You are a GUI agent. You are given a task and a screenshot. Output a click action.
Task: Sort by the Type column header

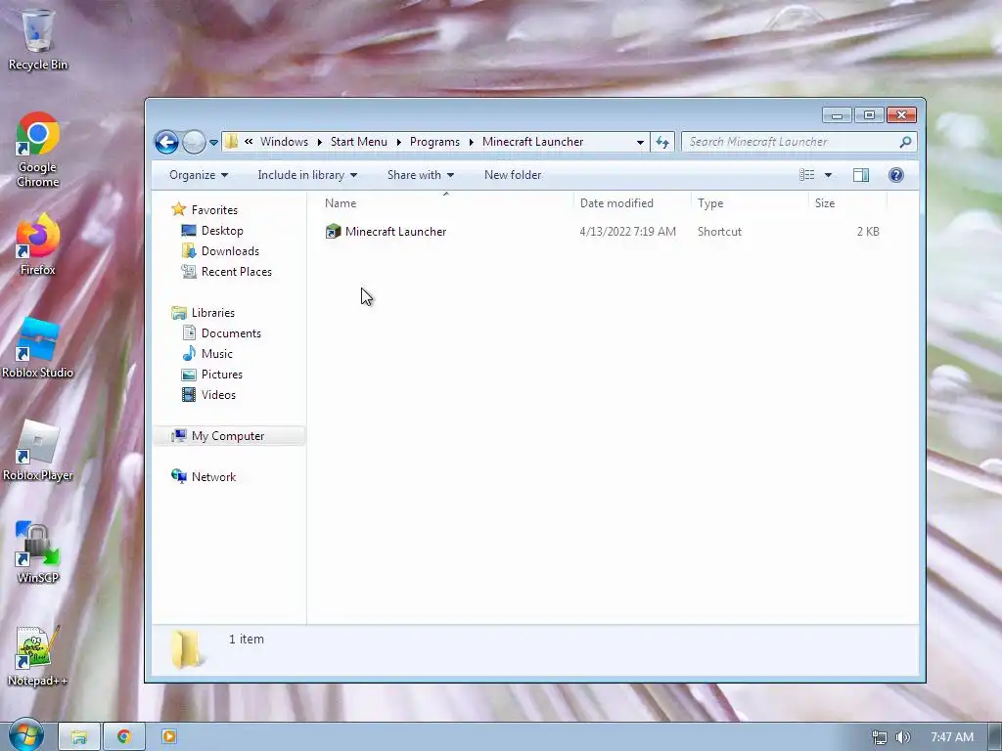[749, 203]
